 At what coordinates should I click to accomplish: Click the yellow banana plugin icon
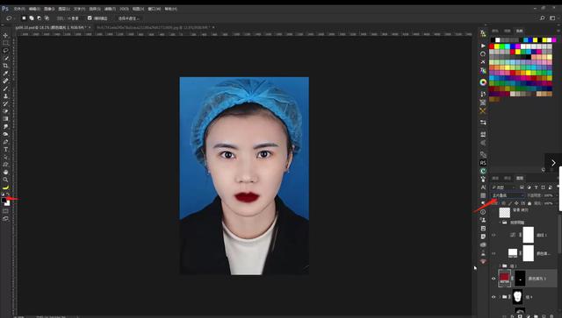point(5,187)
